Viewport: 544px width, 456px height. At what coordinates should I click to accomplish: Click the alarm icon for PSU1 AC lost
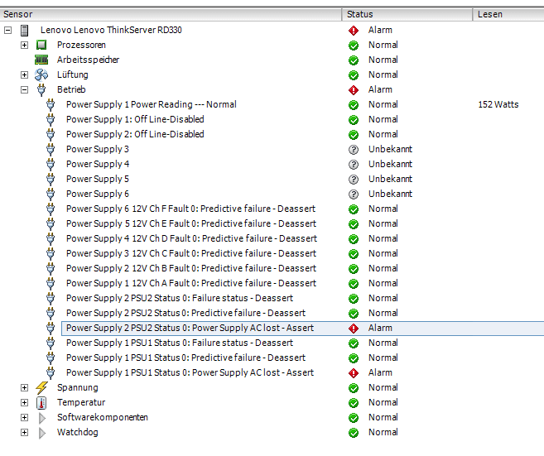(x=354, y=373)
